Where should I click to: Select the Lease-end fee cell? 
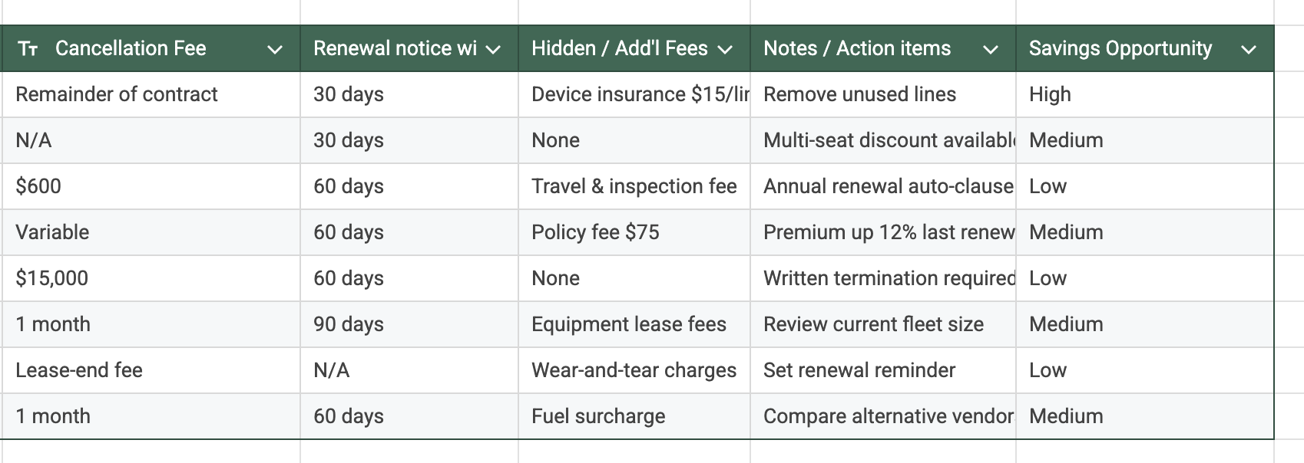pyautogui.click(x=79, y=370)
